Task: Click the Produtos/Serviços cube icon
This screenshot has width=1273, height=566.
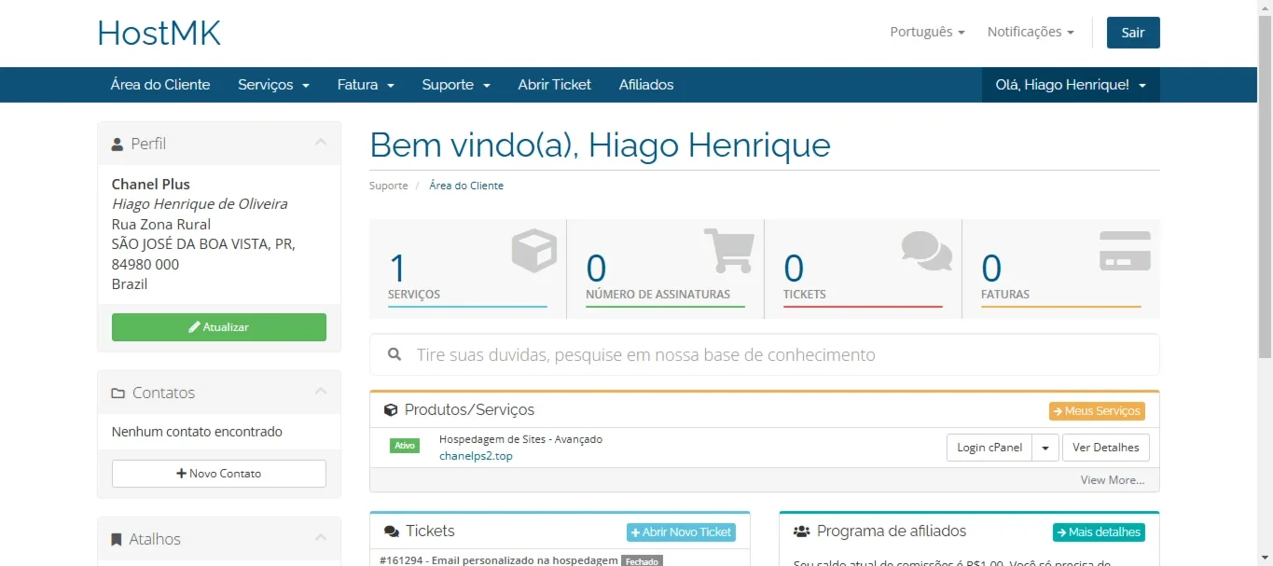Action: (x=391, y=410)
